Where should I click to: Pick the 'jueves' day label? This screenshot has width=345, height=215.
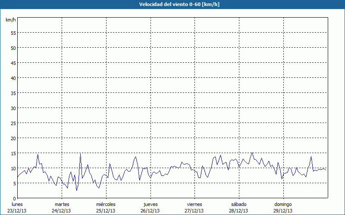(x=150, y=204)
